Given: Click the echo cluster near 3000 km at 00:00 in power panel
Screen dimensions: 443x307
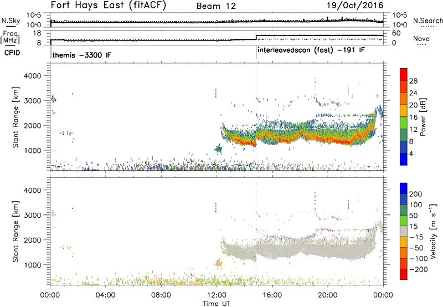Looking at the screenshot, I should click(53, 99).
